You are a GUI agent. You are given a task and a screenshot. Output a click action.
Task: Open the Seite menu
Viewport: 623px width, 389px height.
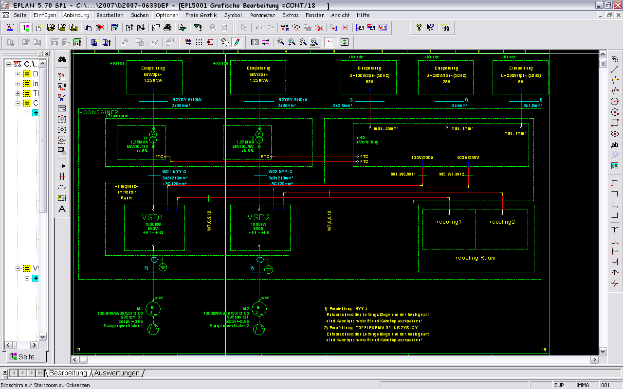click(x=20, y=15)
